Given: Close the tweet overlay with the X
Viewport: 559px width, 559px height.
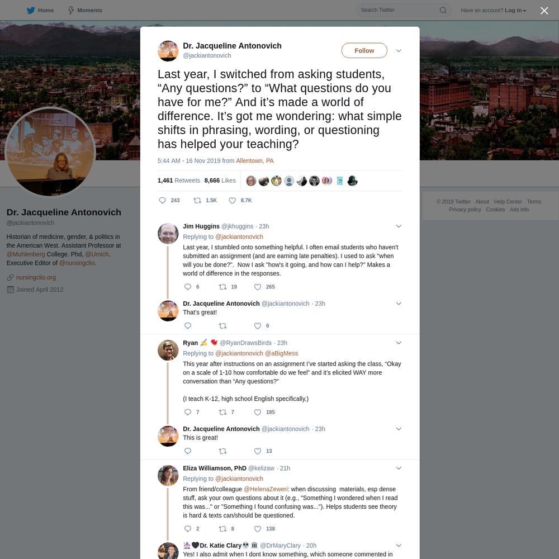Looking at the screenshot, I should tap(544, 10).
